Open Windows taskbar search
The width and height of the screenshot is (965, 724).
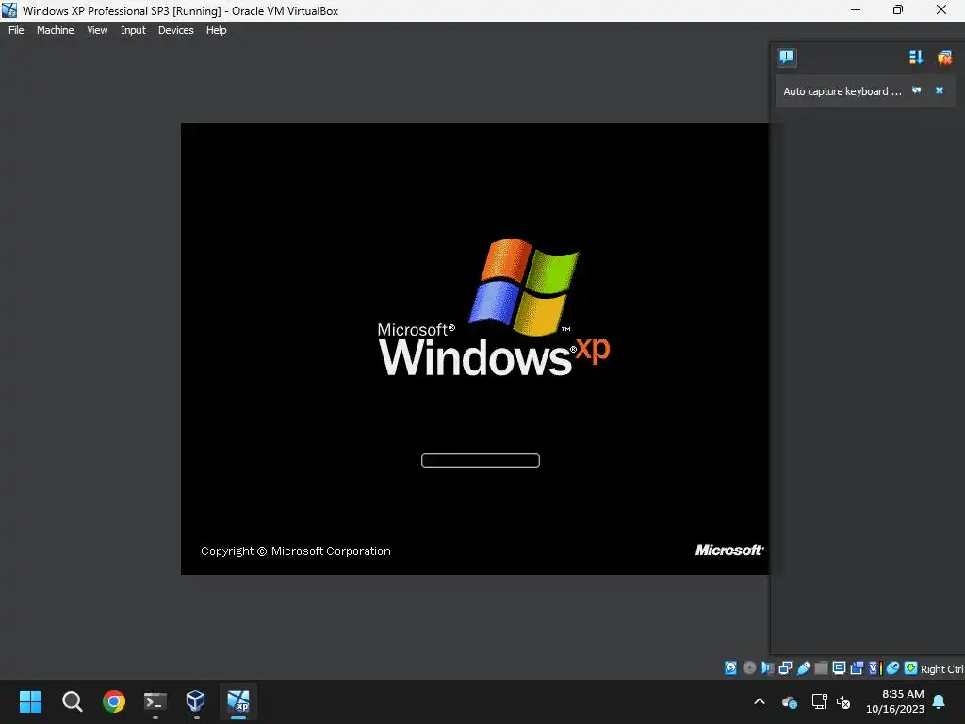click(x=72, y=701)
